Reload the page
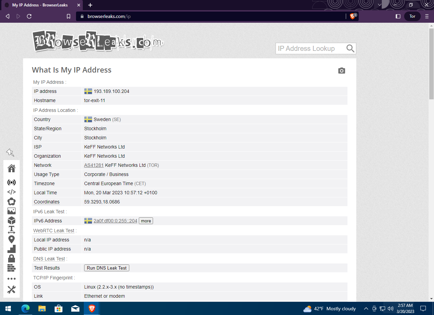The height and width of the screenshot is (315, 434). click(29, 16)
